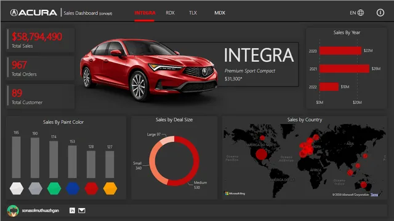Open the language globe icon

pyautogui.click(x=361, y=13)
